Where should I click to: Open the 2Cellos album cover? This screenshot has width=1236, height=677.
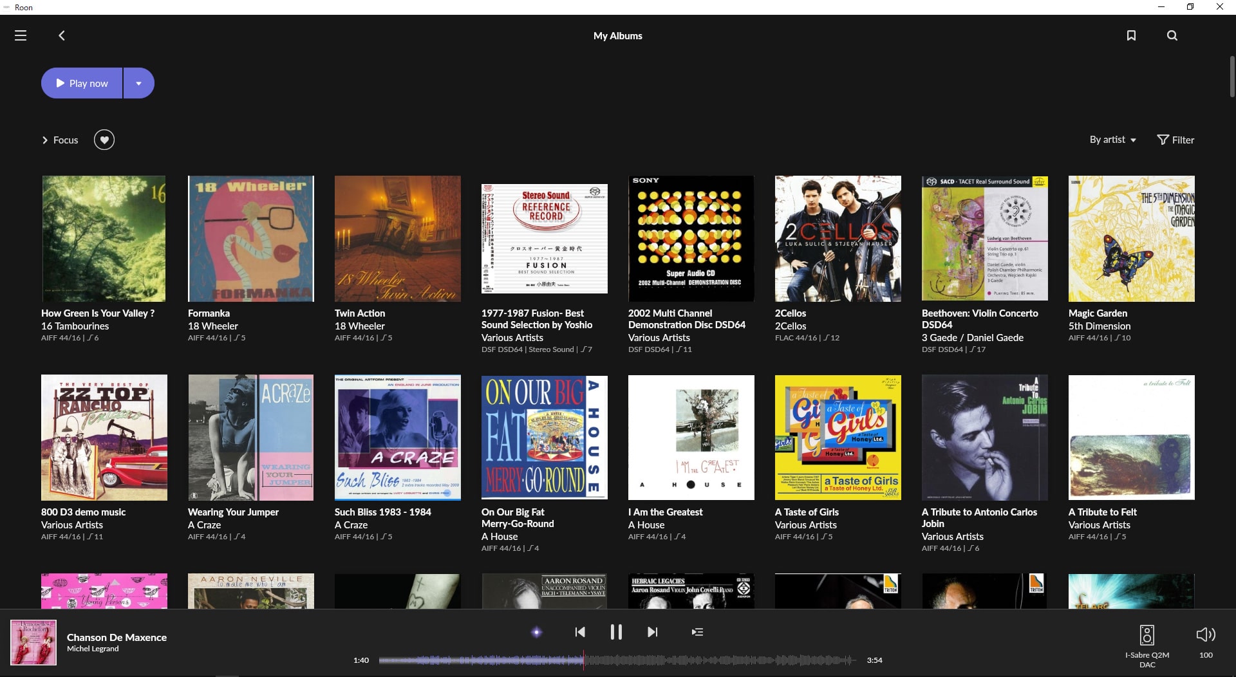tap(838, 239)
